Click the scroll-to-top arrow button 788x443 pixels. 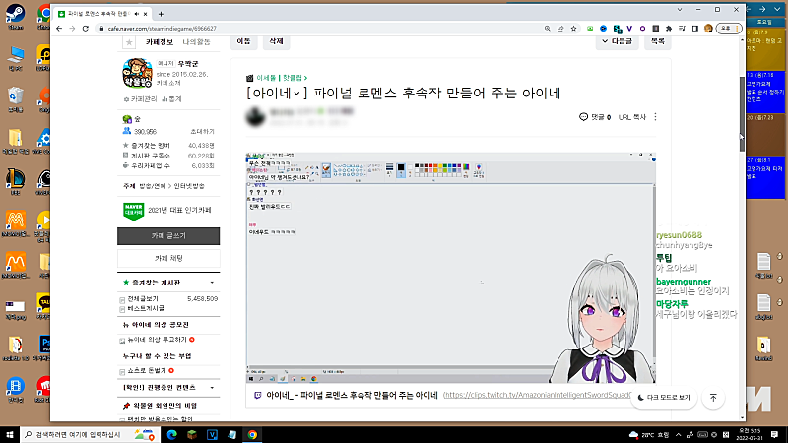coord(713,398)
